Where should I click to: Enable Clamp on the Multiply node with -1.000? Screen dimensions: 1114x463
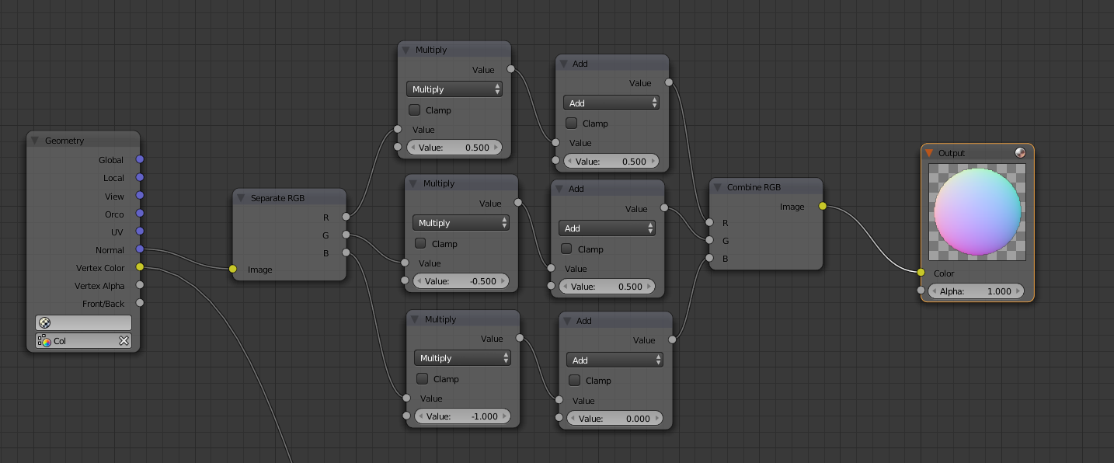pos(422,379)
